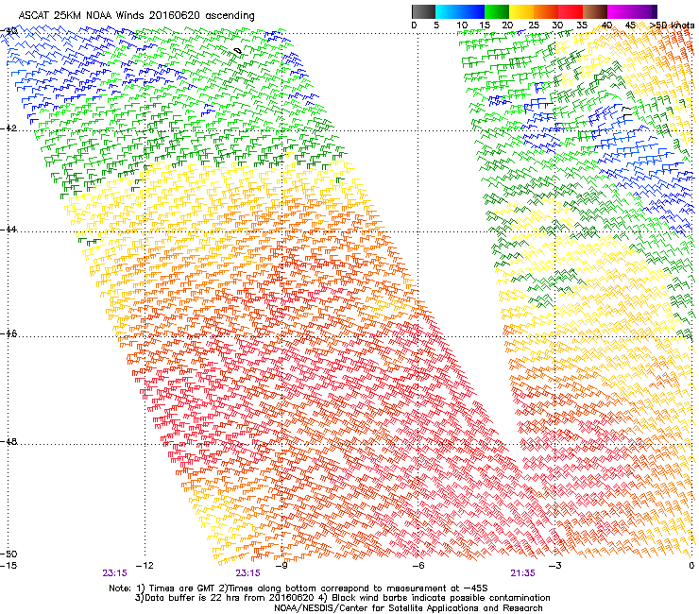Click the -50 latitude axis label
The height and width of the screenshot is (614, 699).
click(9, 554)
